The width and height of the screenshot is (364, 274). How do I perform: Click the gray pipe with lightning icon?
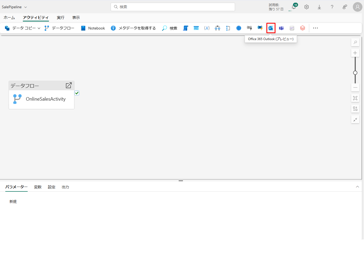coord(249,28)
